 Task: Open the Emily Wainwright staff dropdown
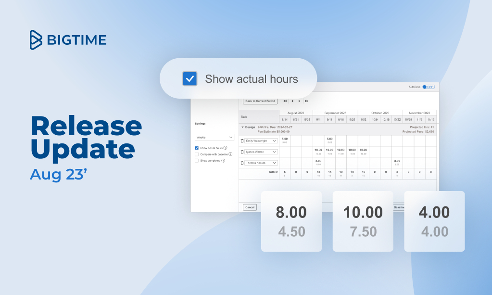(x=261, y=141)
